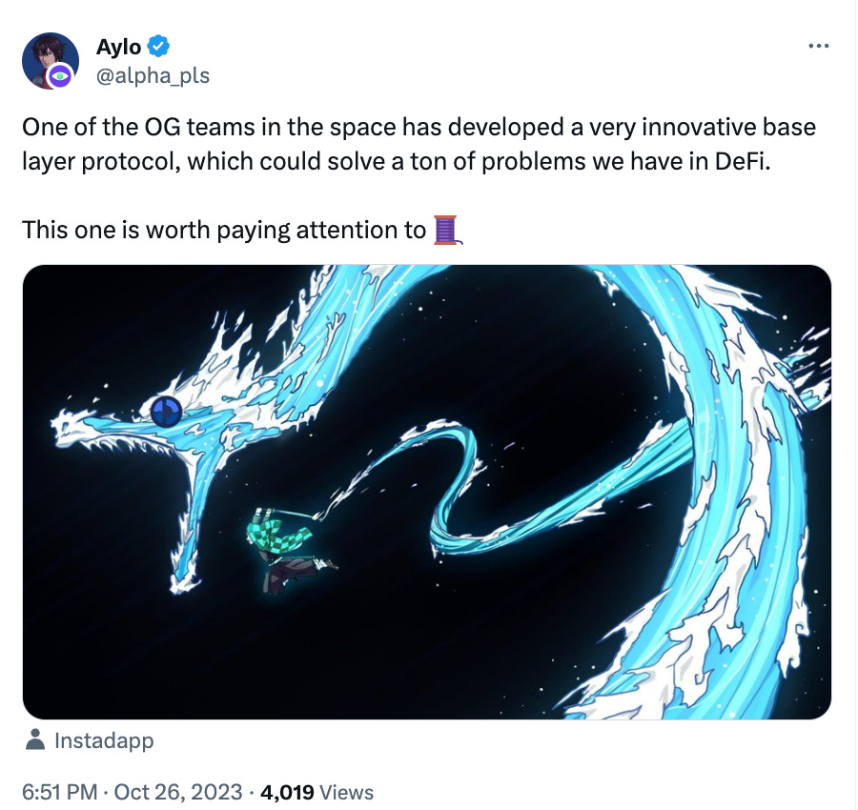Open the 4,019 Views count

(317, 792)
